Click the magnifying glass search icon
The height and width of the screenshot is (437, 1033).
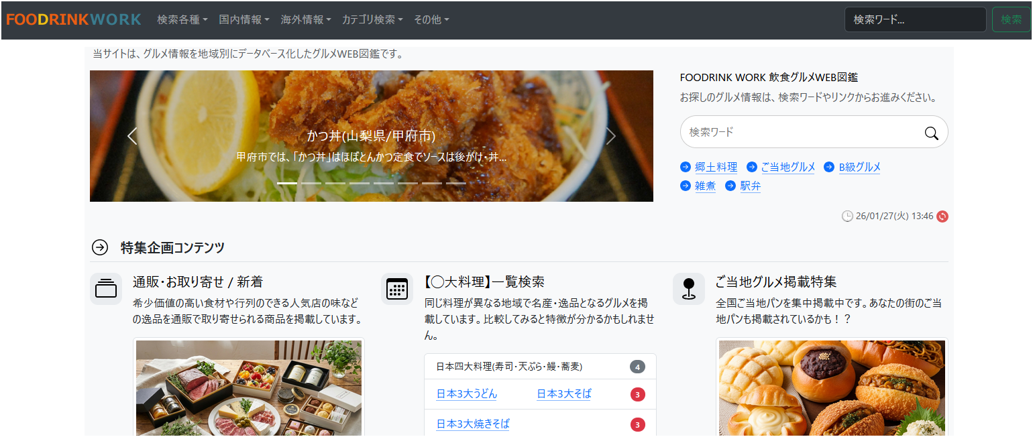[931, 133]
